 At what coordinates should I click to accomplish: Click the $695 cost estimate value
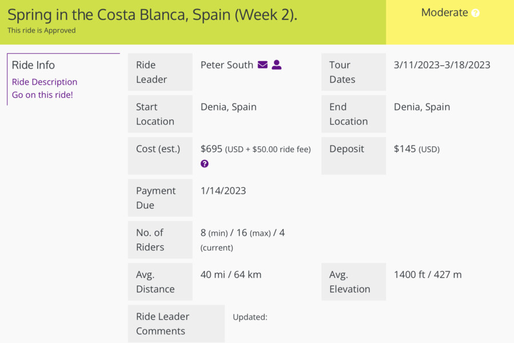(212, 149)
